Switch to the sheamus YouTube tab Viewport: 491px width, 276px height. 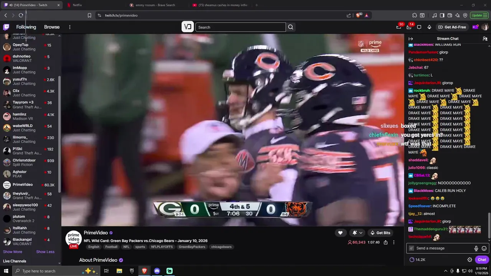221,5
